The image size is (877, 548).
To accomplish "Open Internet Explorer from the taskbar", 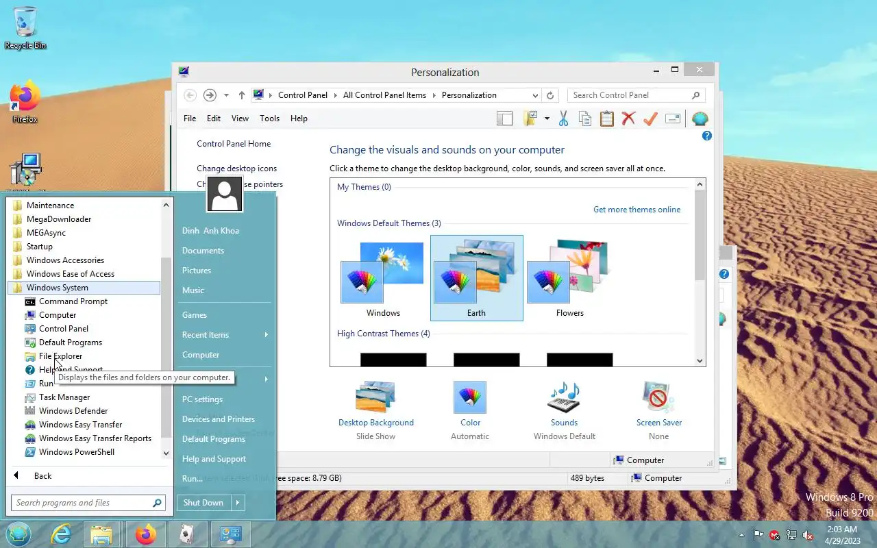I will point(61,534).
